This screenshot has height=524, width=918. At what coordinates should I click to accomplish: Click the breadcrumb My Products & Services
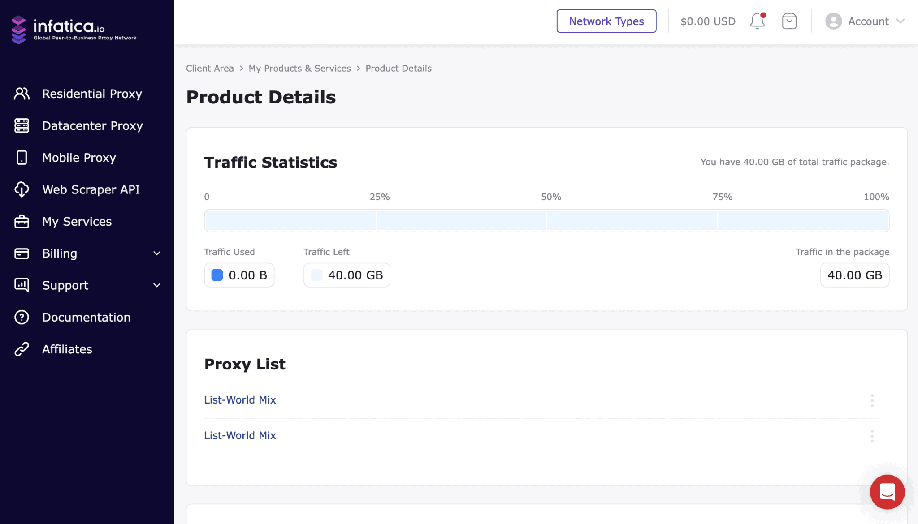tap(299, 68)
